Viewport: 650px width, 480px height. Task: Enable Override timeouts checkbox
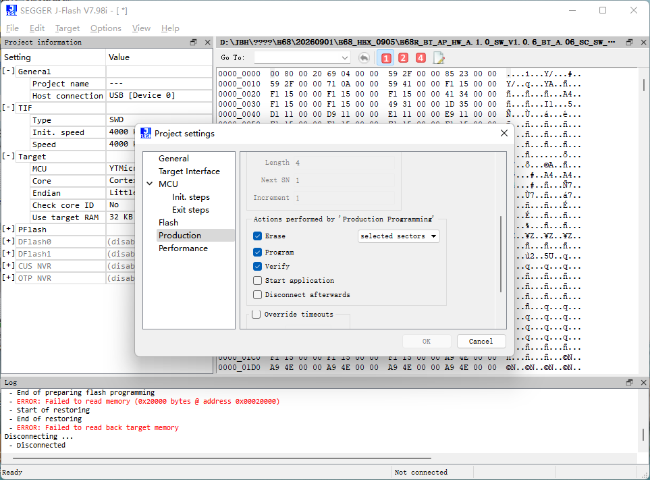[x=256, y=314]
